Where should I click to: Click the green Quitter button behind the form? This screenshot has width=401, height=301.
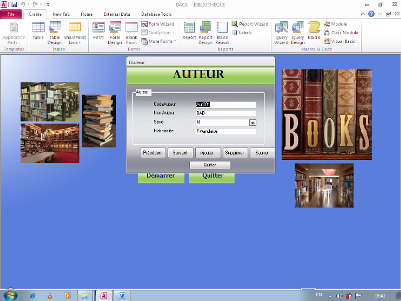coord(212,178)
